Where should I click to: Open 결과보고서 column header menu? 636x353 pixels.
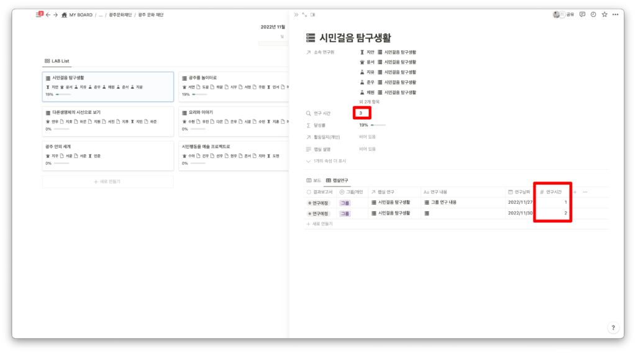[320, 192]
